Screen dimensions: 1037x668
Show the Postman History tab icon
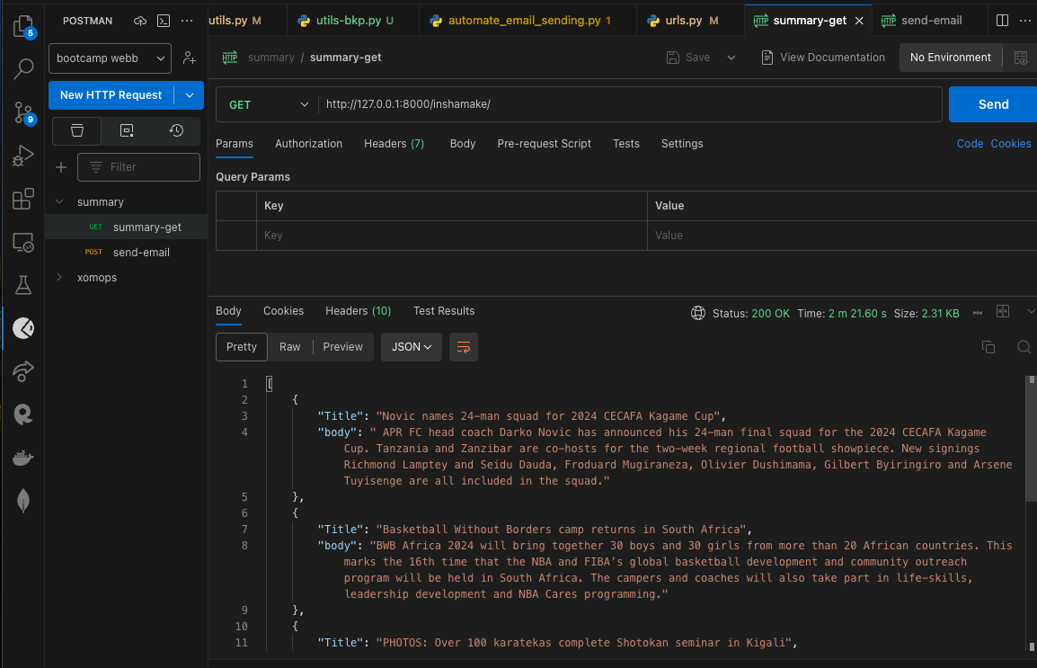176,131
